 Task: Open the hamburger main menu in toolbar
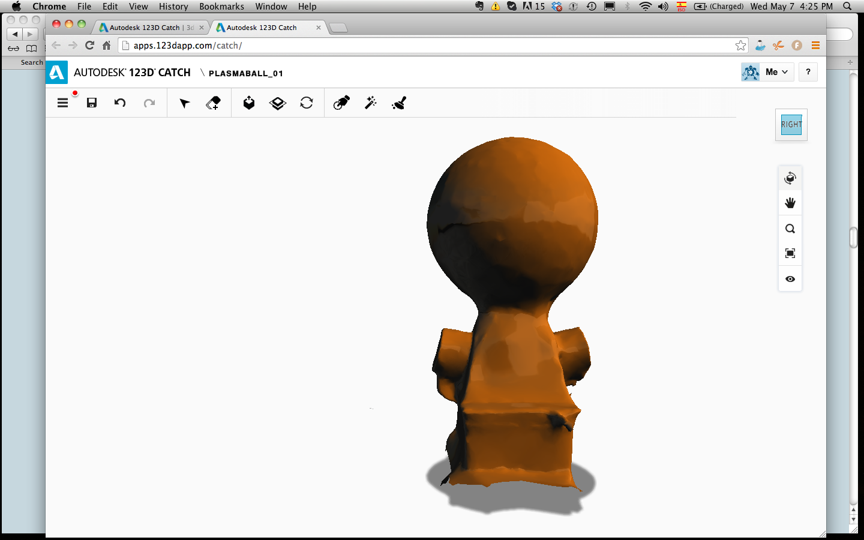[x=62, y=103]
